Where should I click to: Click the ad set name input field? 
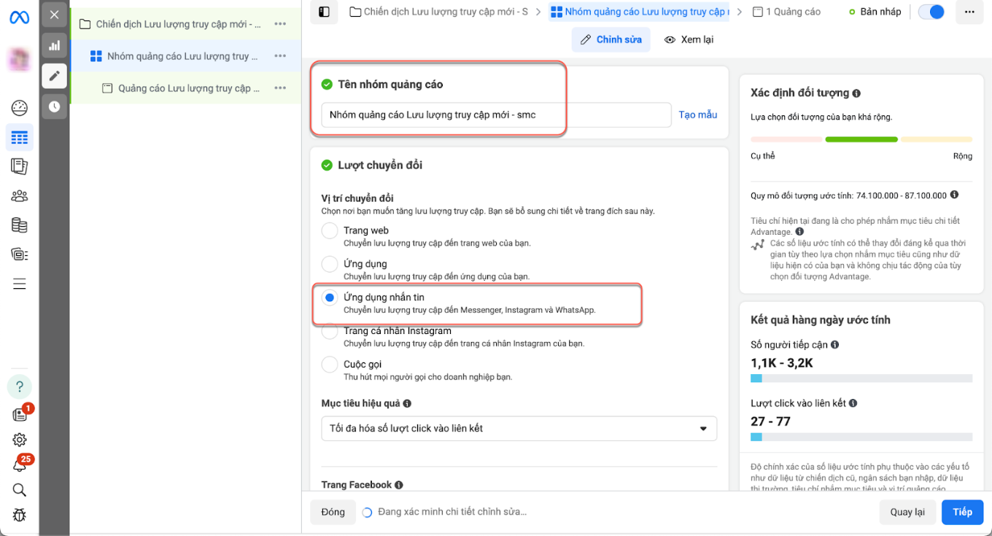click(x=496, y=114)
